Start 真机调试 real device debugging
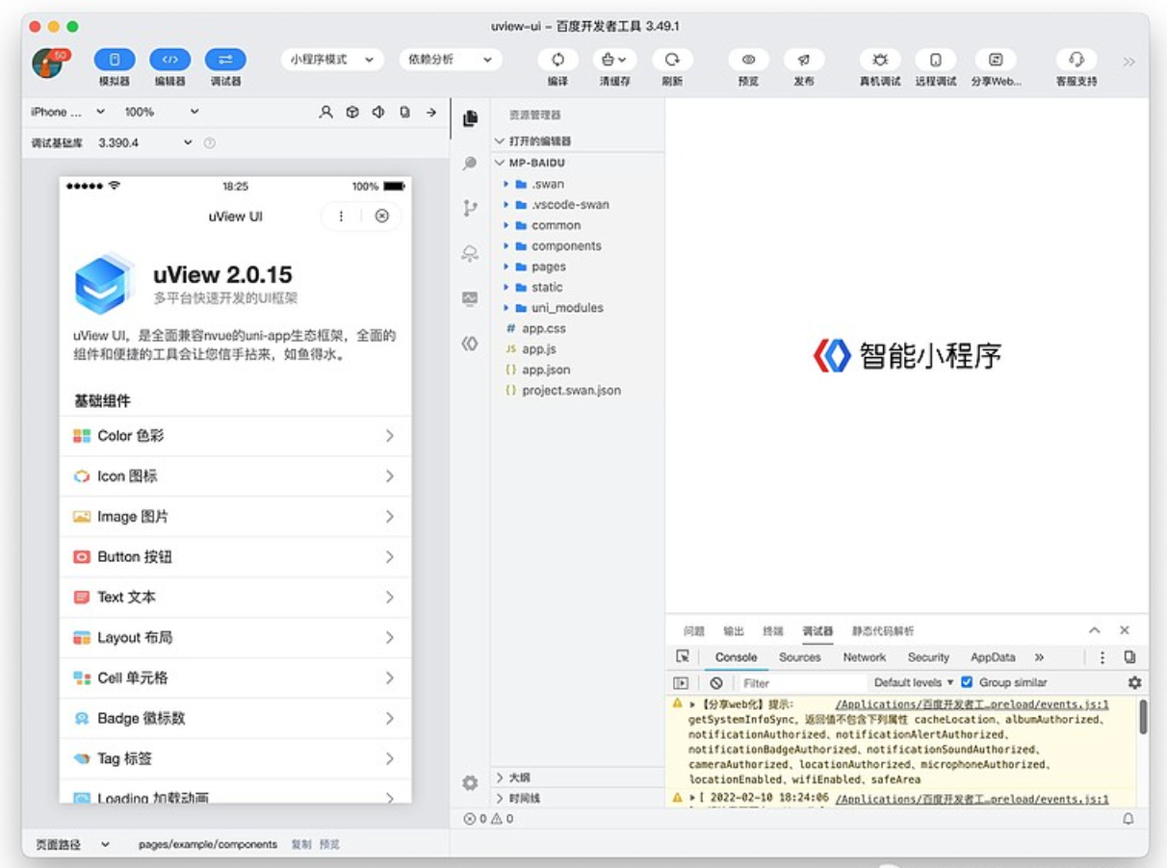 point(880,60)
